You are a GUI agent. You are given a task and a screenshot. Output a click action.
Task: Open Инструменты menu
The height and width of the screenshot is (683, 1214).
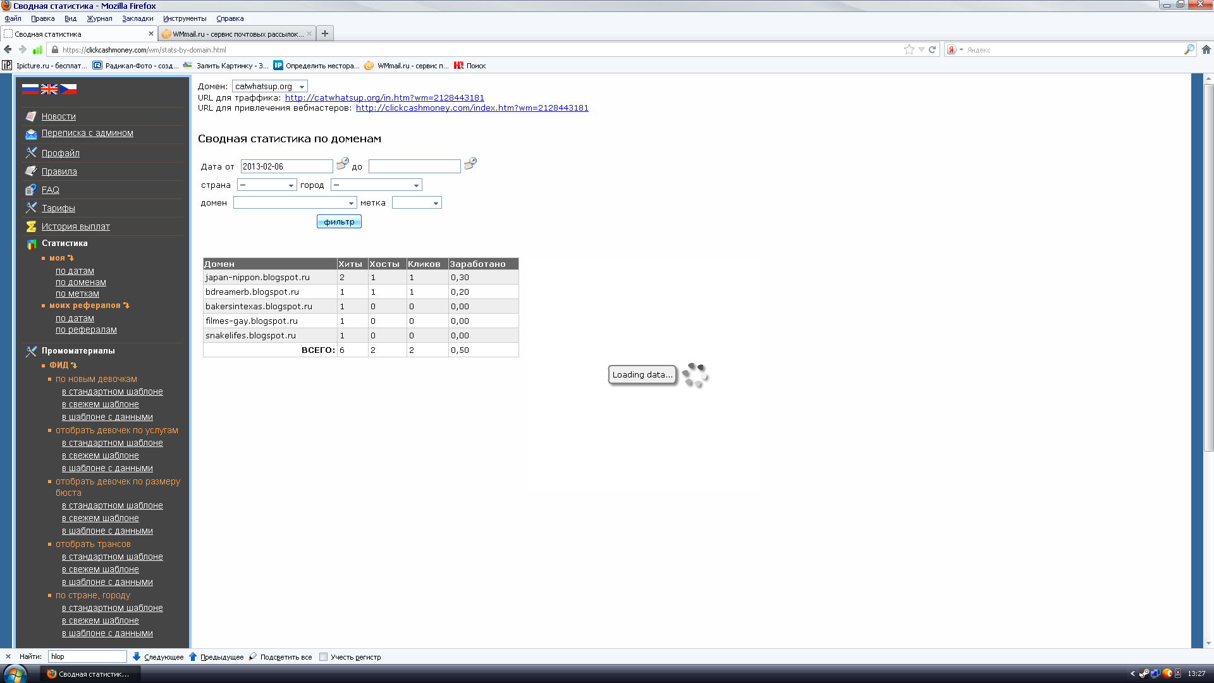[185, 18]
